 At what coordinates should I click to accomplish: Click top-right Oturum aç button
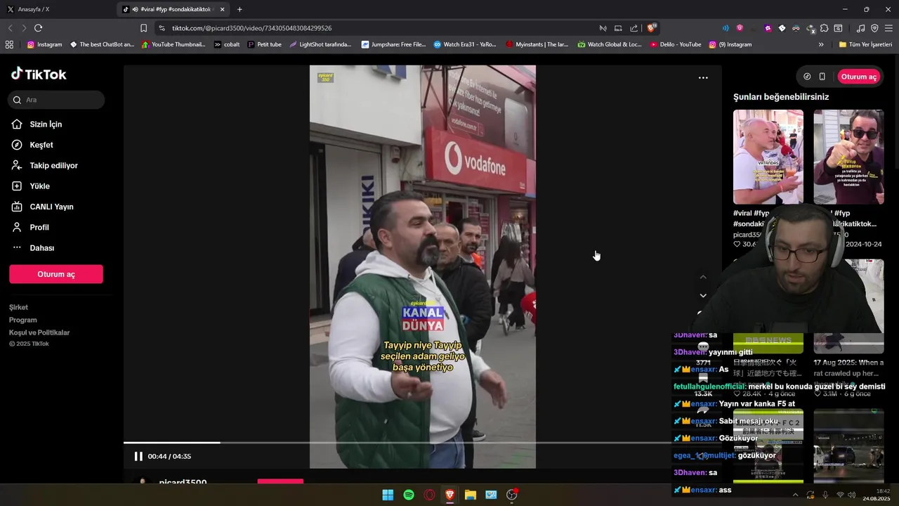pos(858,77)
